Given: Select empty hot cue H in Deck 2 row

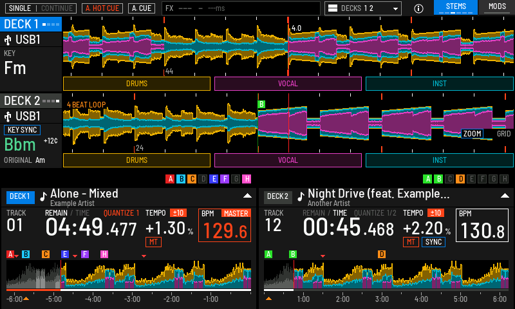Looking at the screenshot, I should pyautogui.click(x=504, y=179).
